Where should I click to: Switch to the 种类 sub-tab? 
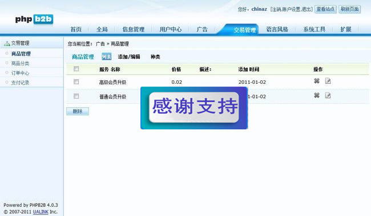155,57
